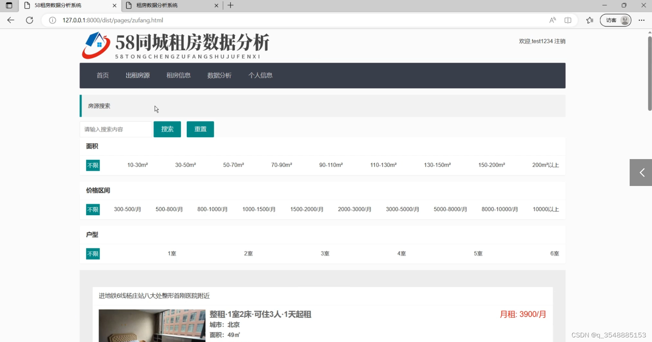This screenshot has height=342, width=652.
Task: Switch to the 58租房数据分析系统 browser tab
Action: point(70,5)
